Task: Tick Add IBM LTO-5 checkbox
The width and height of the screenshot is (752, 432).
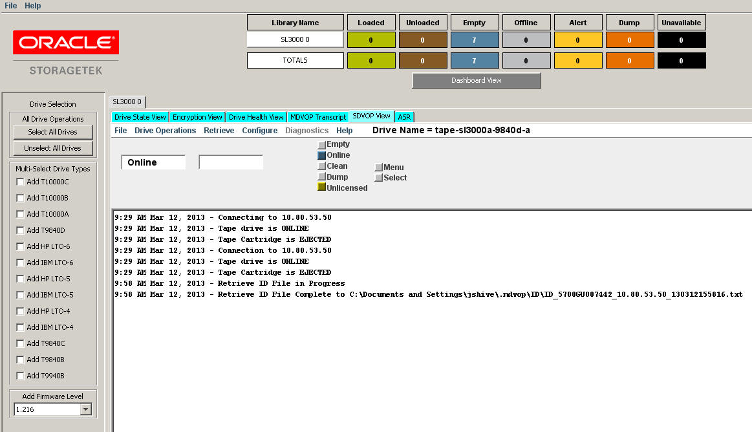Action: tap(20, 295)
